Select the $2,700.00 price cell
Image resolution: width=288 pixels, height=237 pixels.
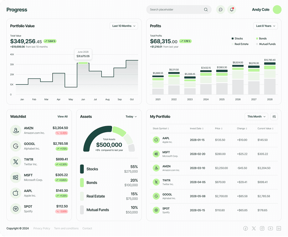[x=221, y=196]
